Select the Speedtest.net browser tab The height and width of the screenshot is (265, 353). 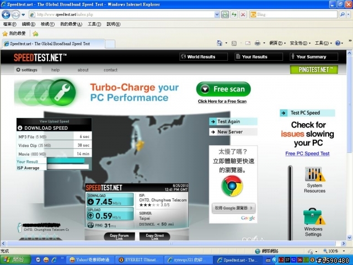coord(54,44)
